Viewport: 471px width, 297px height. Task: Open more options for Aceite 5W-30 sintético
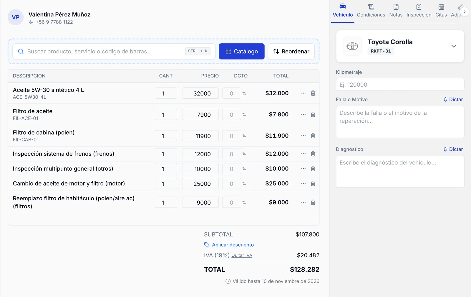pyautogui.click(x=303, y=93)
